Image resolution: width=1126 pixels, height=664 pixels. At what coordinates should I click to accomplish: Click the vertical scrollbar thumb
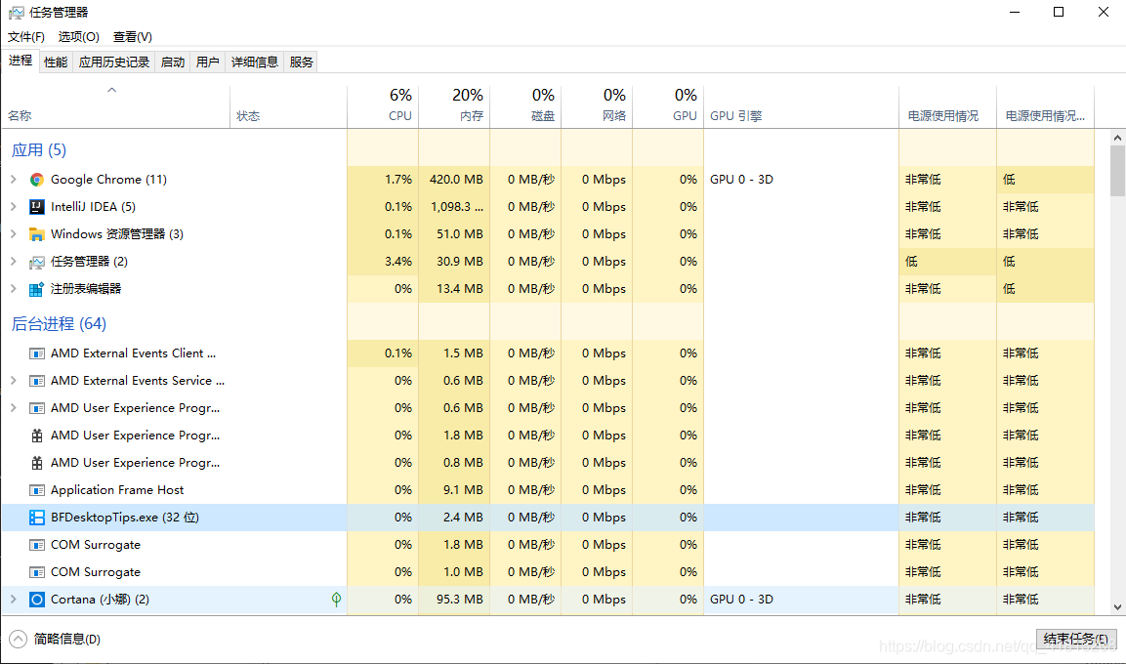1117,171
